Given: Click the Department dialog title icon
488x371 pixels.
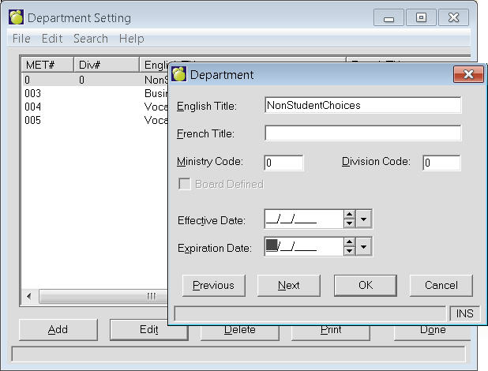Looking at the screenshot, I should click(x=179, y=74).
